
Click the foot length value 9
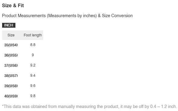coord(33,55)
